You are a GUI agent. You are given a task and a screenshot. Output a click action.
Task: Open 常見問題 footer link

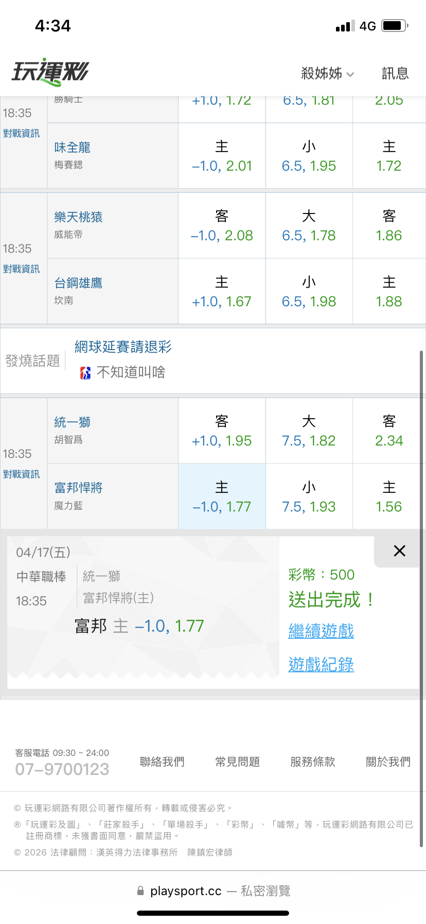[237, 762]
